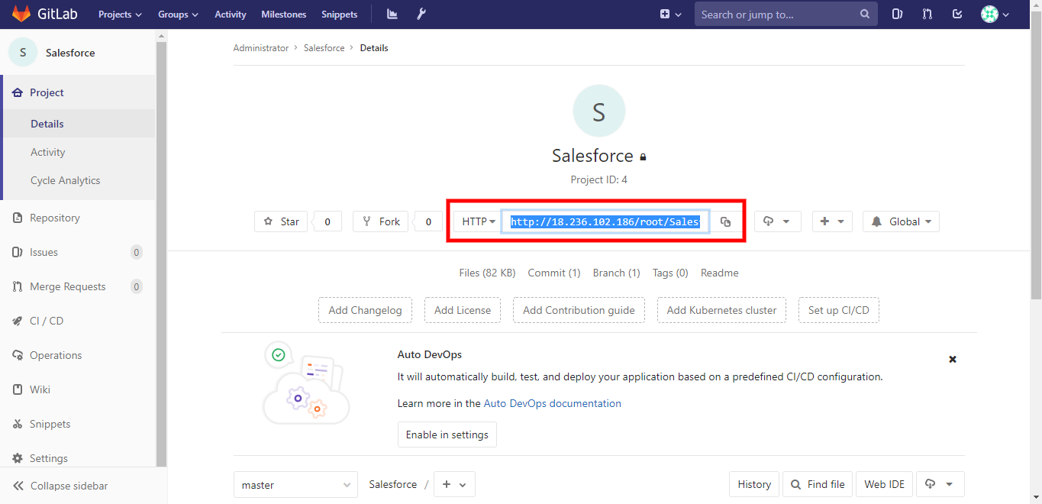
Task: Fork the Salesforce project
Action: point(380,221)
